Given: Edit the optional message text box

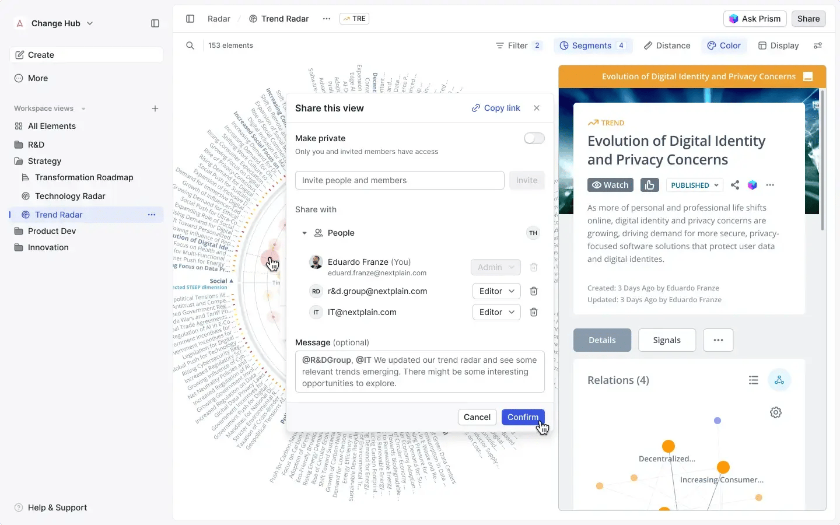Looking at the screenshot, I should 419,372.
